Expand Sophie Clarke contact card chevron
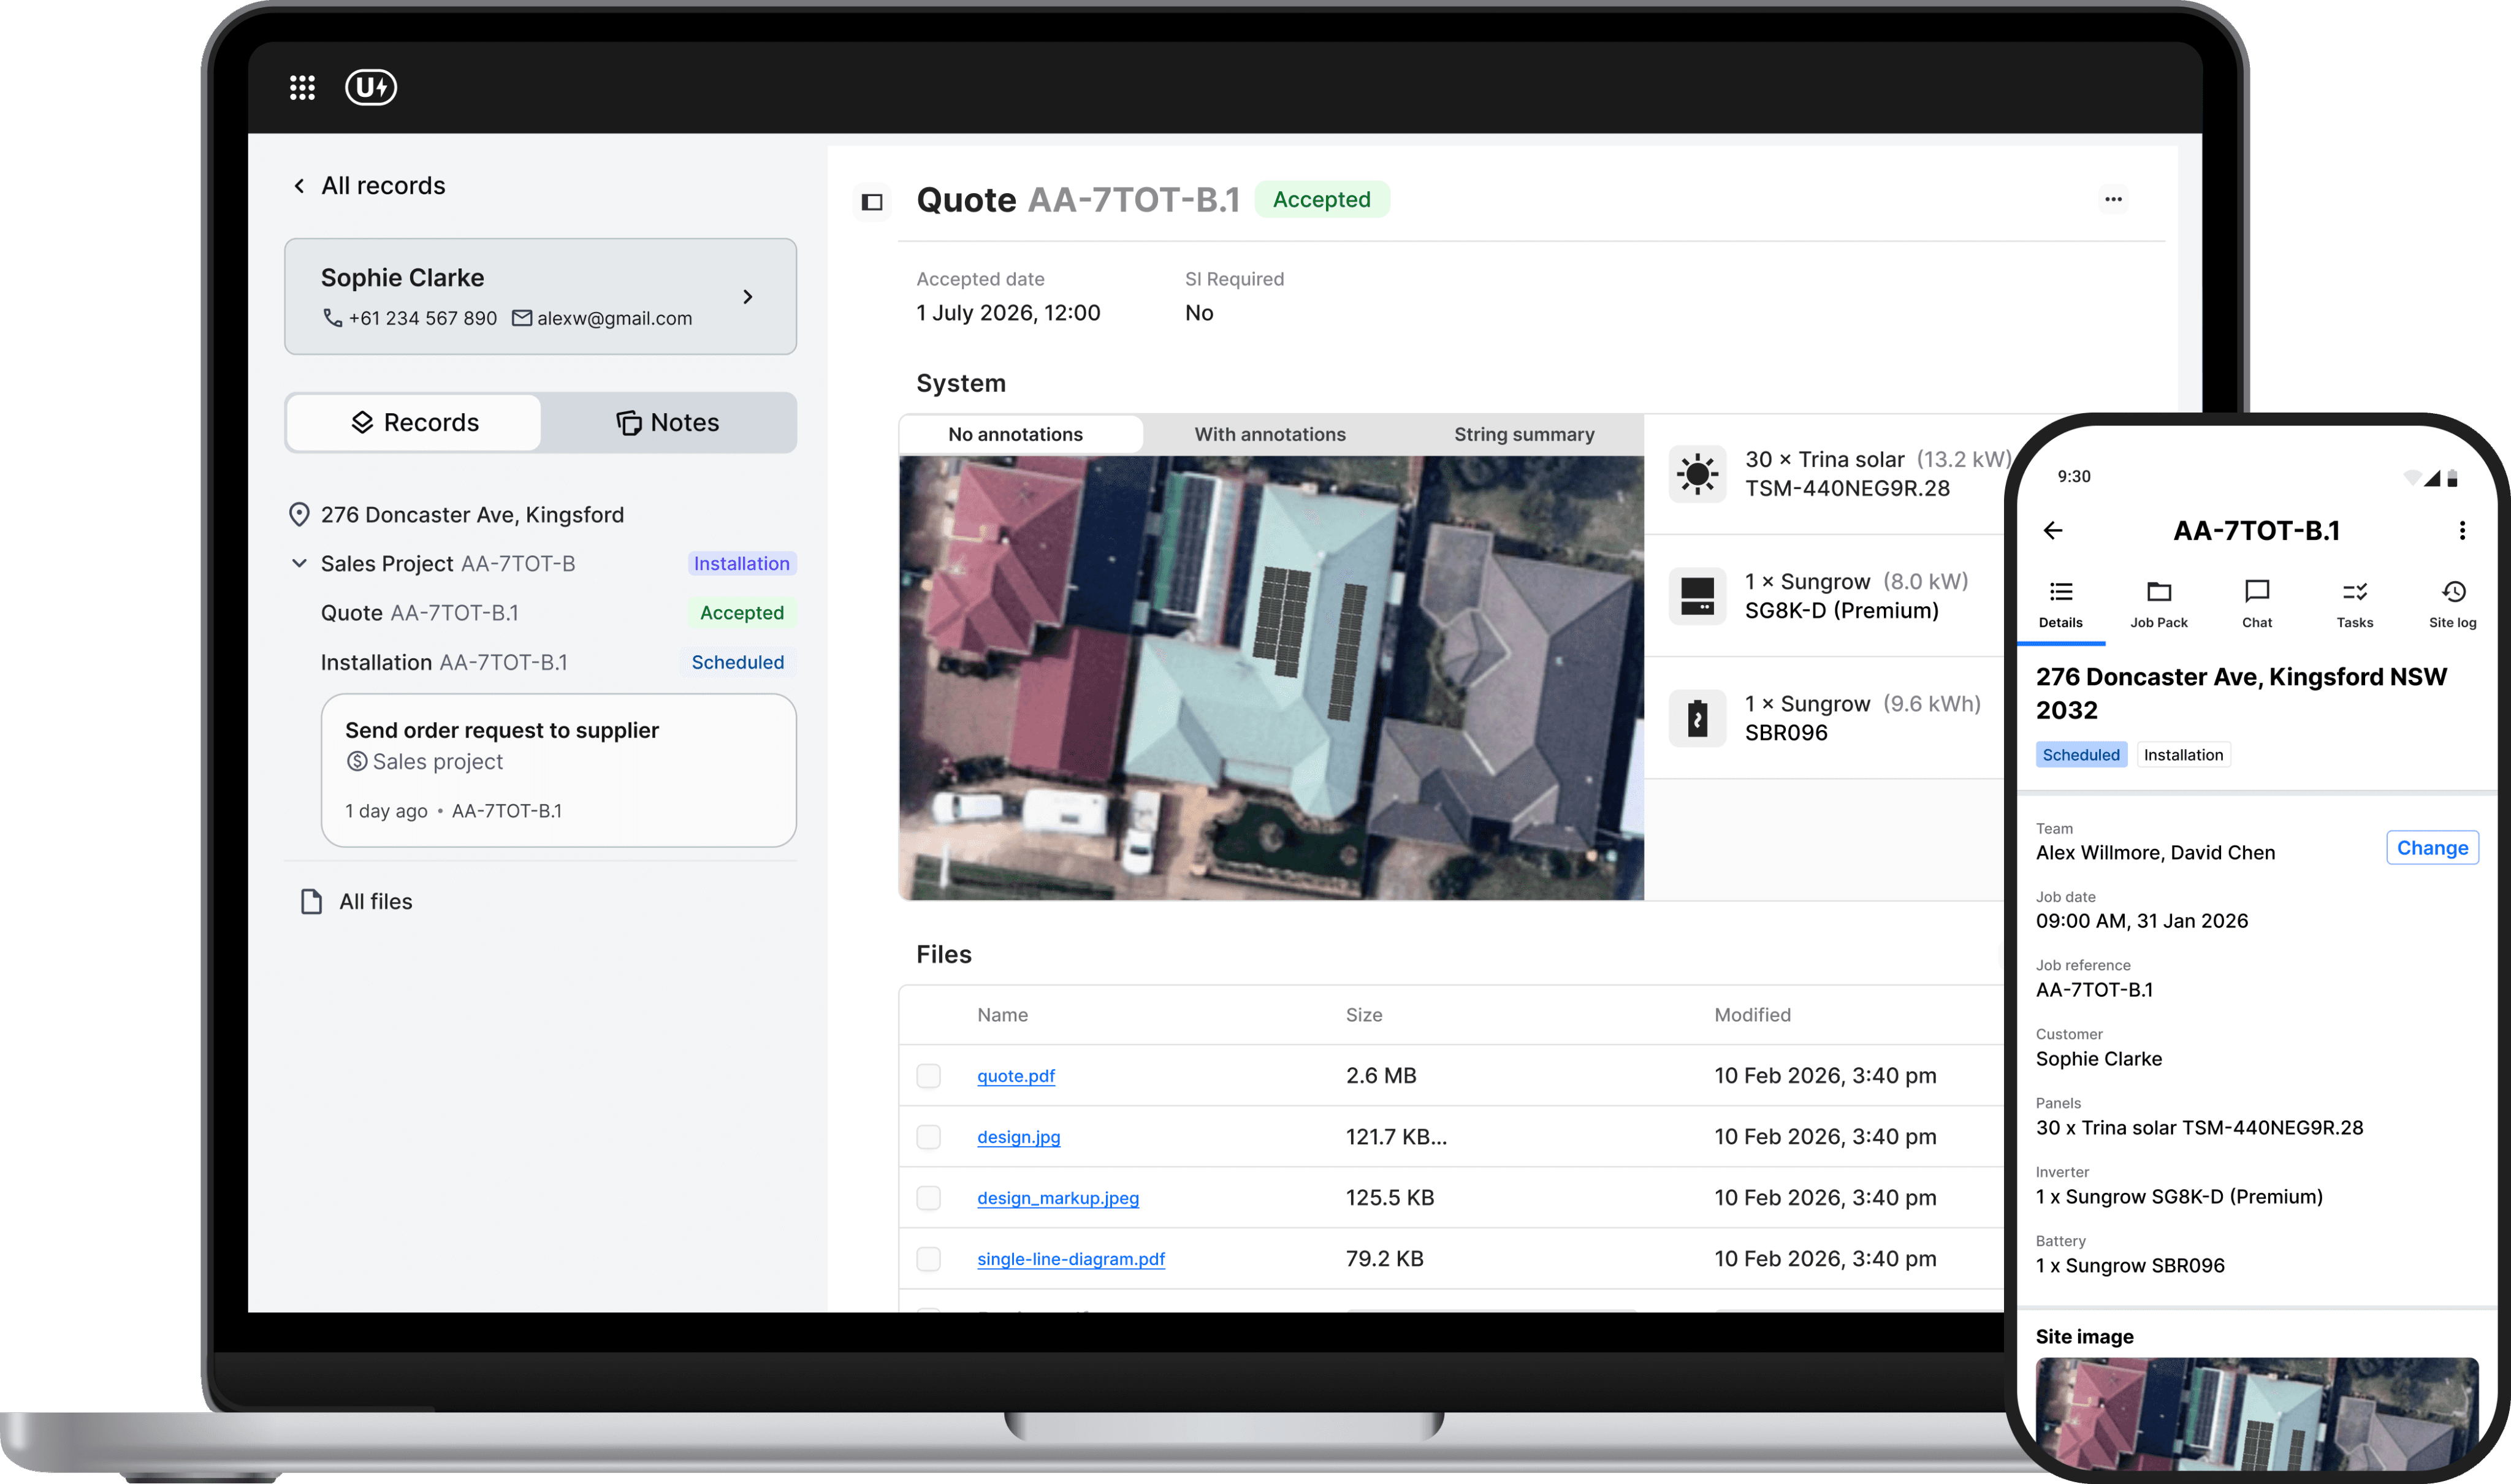The width and height of the screenshot is (2511, 1484). click(x=747, y=297)
